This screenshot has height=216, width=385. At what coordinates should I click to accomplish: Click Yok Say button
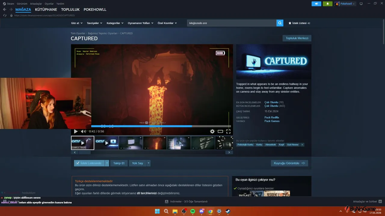[x=137, y=163]
